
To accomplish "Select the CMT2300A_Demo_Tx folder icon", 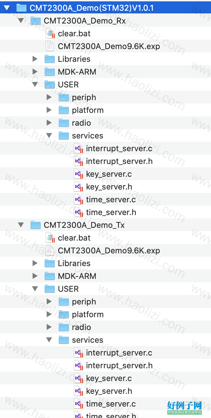I will [x=36, y=225].
